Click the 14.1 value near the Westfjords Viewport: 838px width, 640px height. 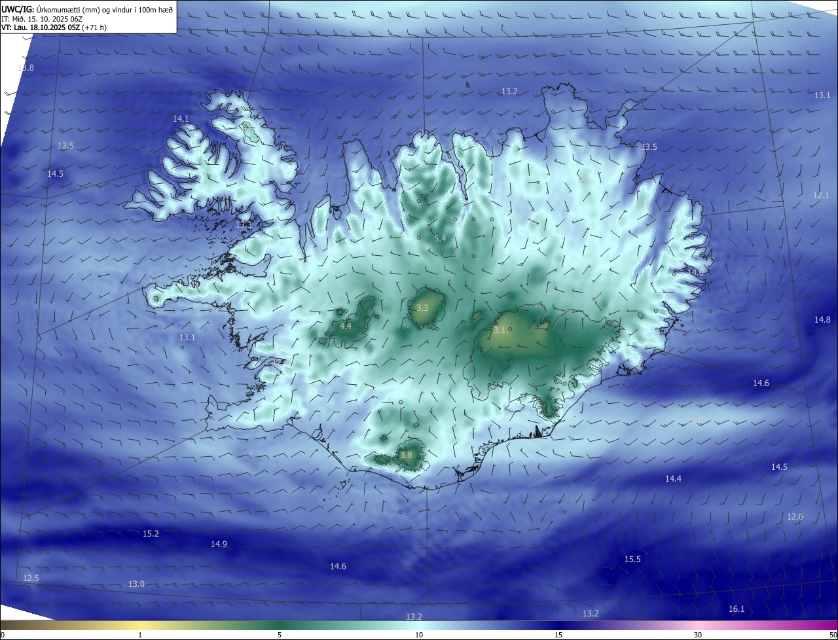point(181,119)
